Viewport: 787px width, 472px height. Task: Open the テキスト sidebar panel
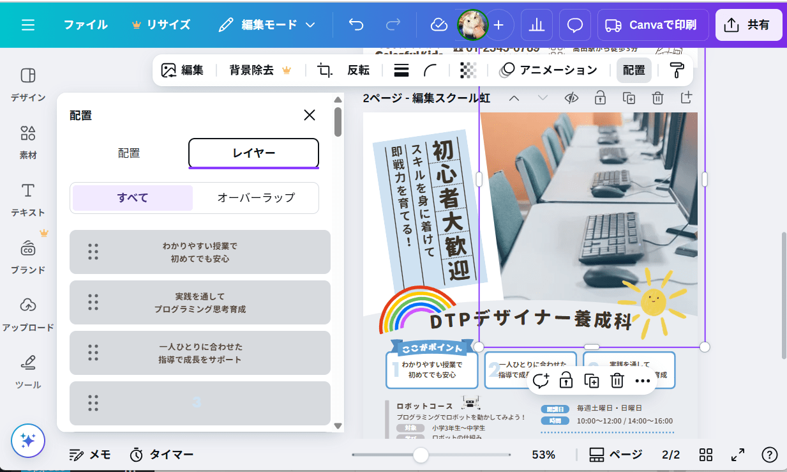click(28, 199)
